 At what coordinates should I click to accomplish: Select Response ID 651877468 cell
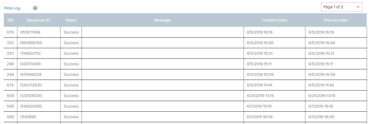(x=30, y=32)
